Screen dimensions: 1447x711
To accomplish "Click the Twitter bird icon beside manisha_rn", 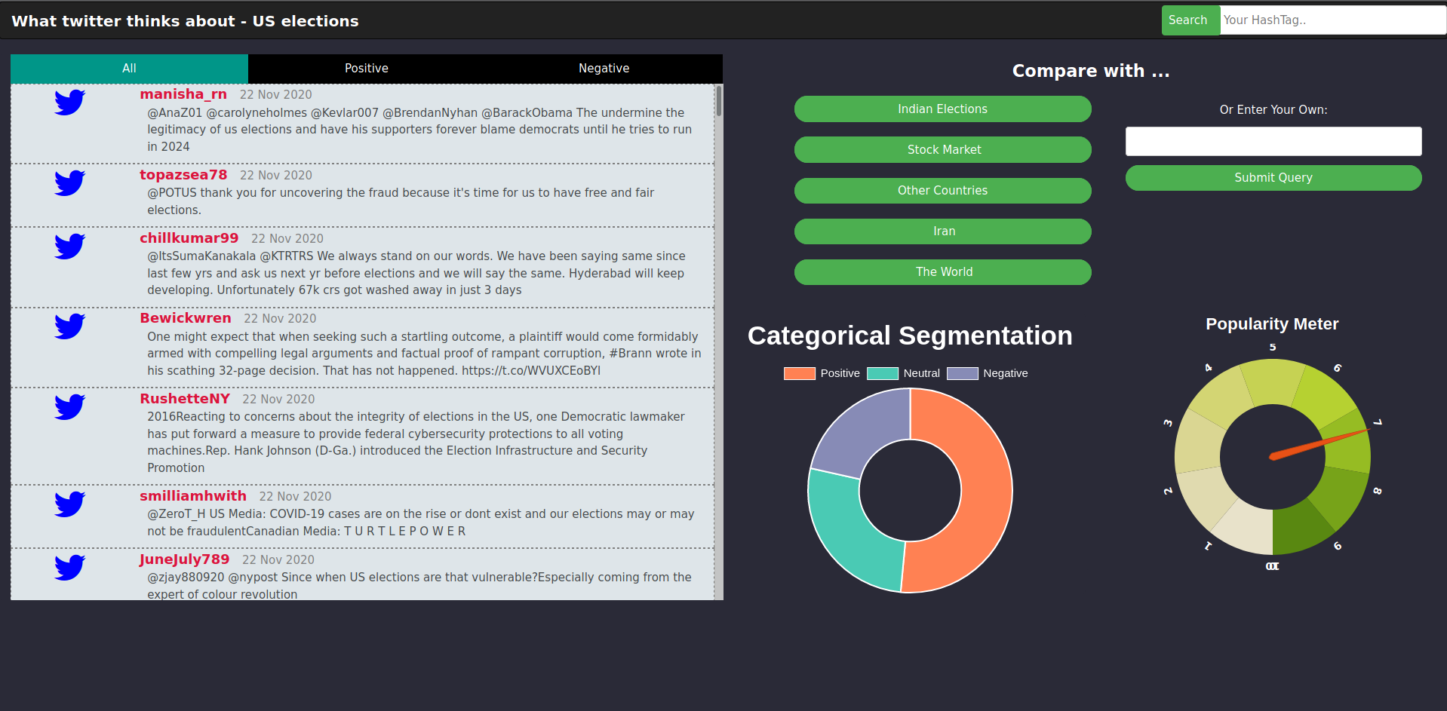I will (x=69, y=102).
